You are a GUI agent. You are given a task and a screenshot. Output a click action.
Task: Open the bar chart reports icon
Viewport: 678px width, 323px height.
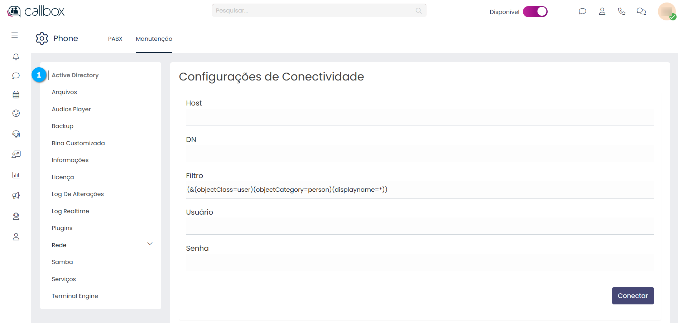16,175
